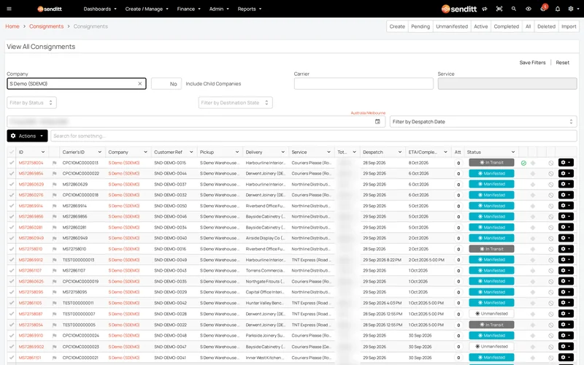
Task: Click flag icon for row MS72758004
Action: coord(54,163)
